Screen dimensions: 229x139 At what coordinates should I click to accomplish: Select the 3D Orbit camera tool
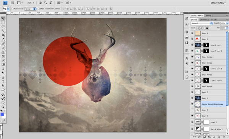[3, 99]
